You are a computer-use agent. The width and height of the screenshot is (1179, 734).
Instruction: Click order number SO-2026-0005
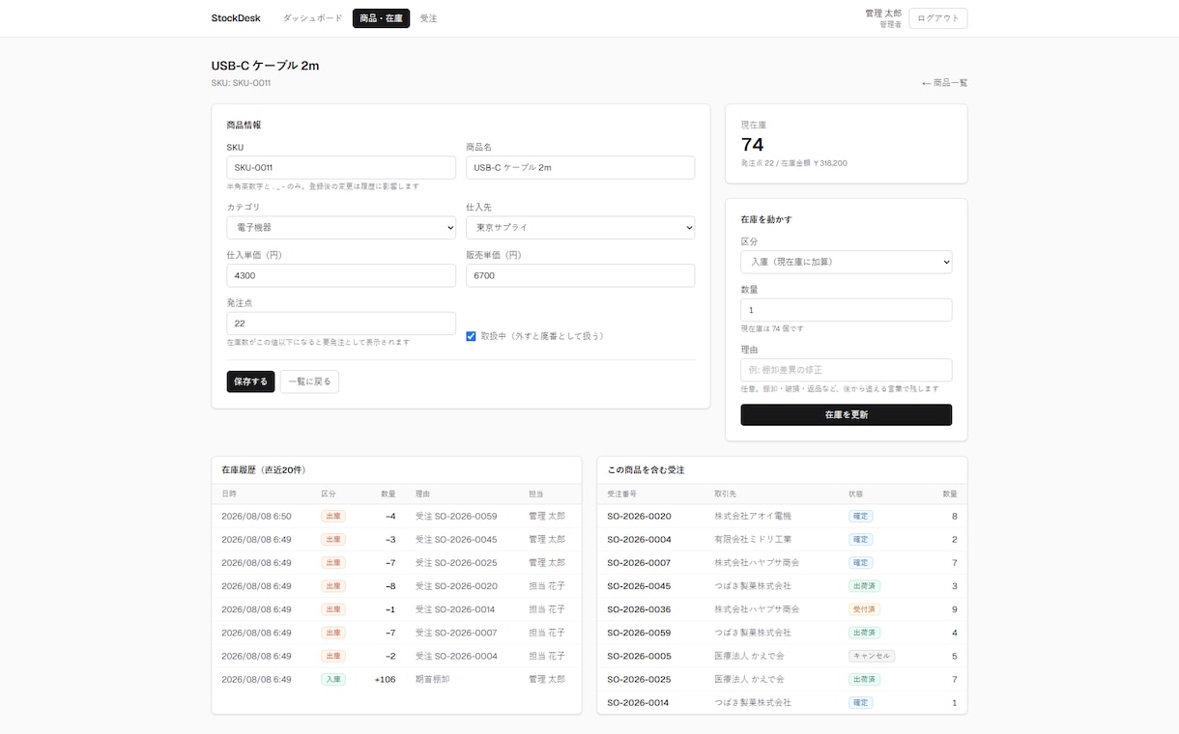[639, 656]
